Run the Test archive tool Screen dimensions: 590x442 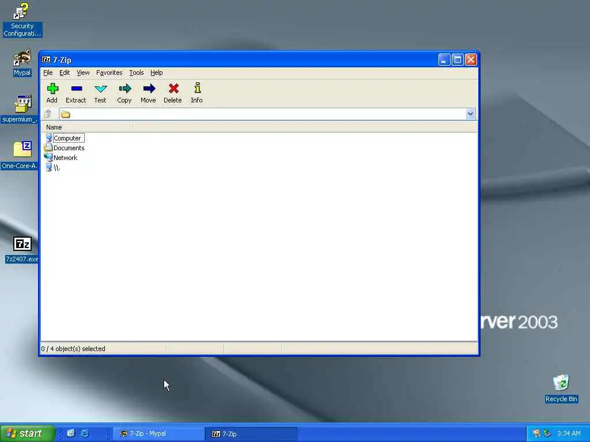tap(100, 89)
